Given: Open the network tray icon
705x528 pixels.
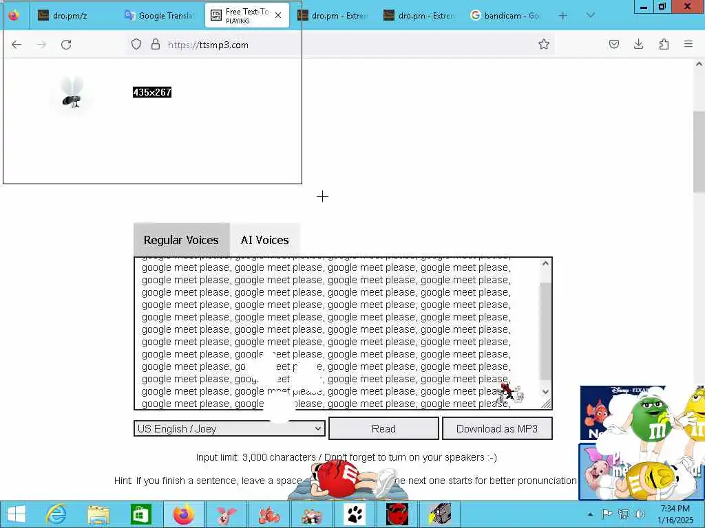Looking at the screenshot, I should pos(623,514).
